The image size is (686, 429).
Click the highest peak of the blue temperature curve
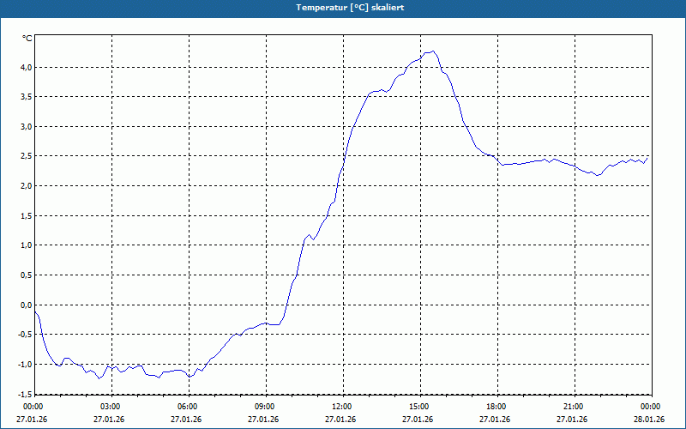[433, 51]
